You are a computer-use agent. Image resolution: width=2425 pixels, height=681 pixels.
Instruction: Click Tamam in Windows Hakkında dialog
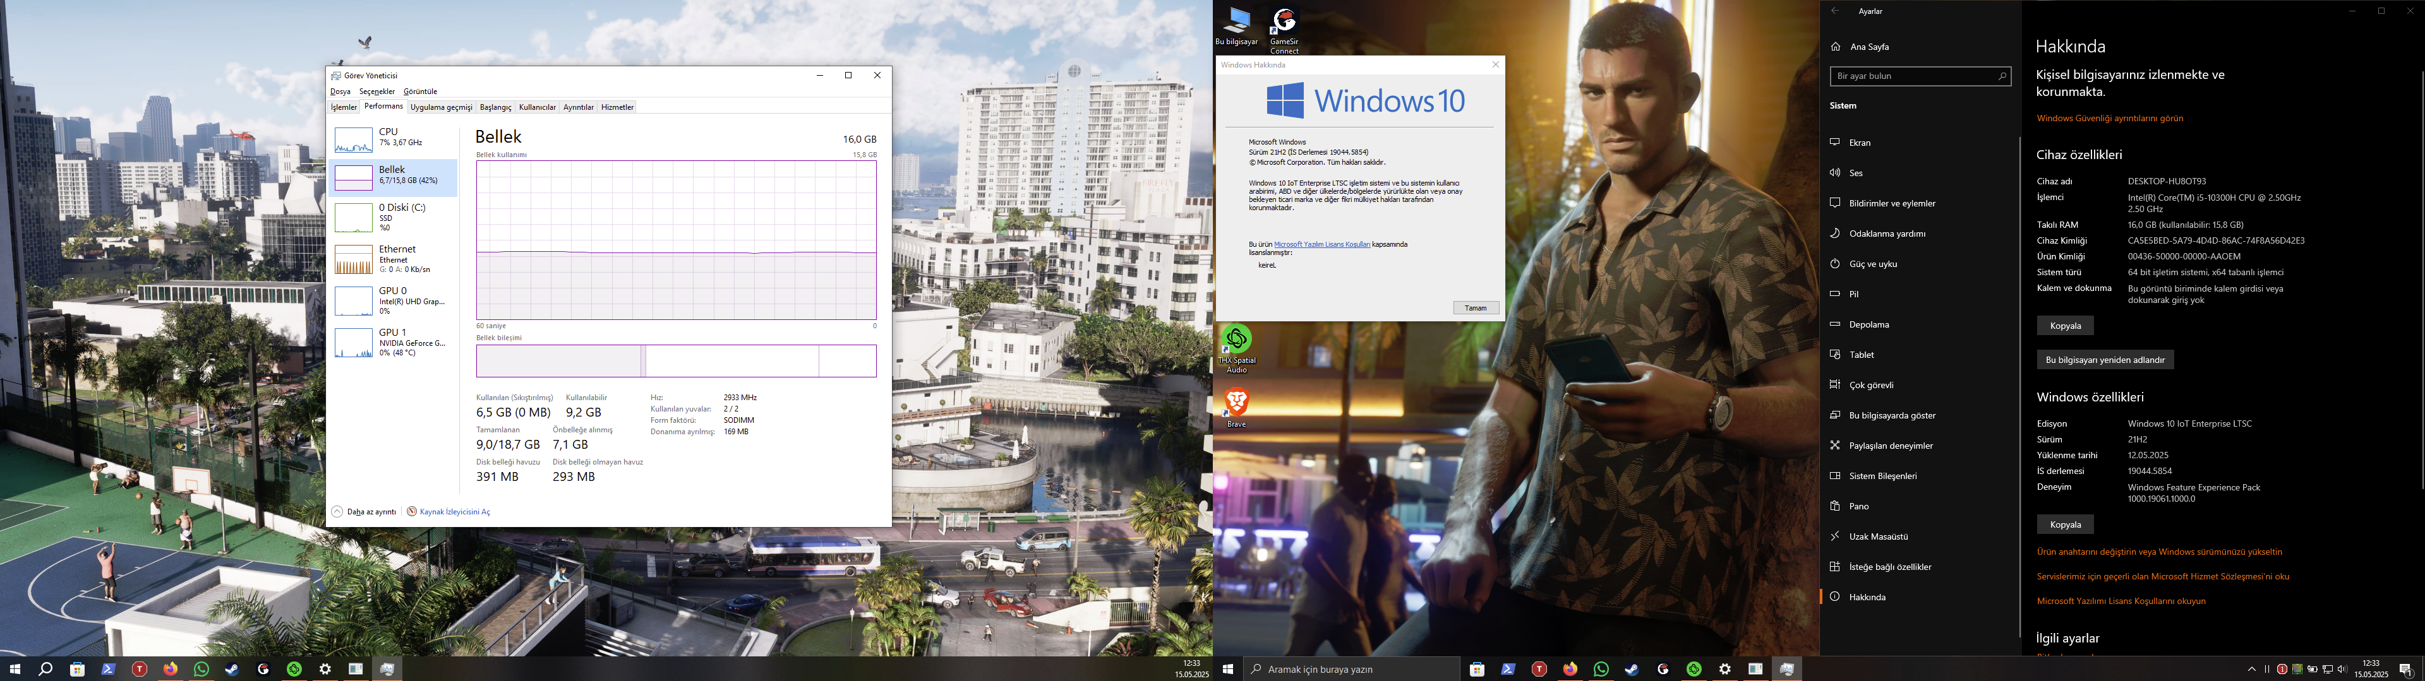point(1476,309)
